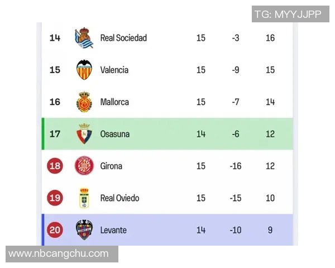Click the www.nbcangchu.com watermark link

click(59, 254)
